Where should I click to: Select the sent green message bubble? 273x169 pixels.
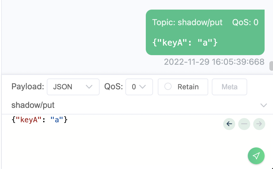(205, 32)
